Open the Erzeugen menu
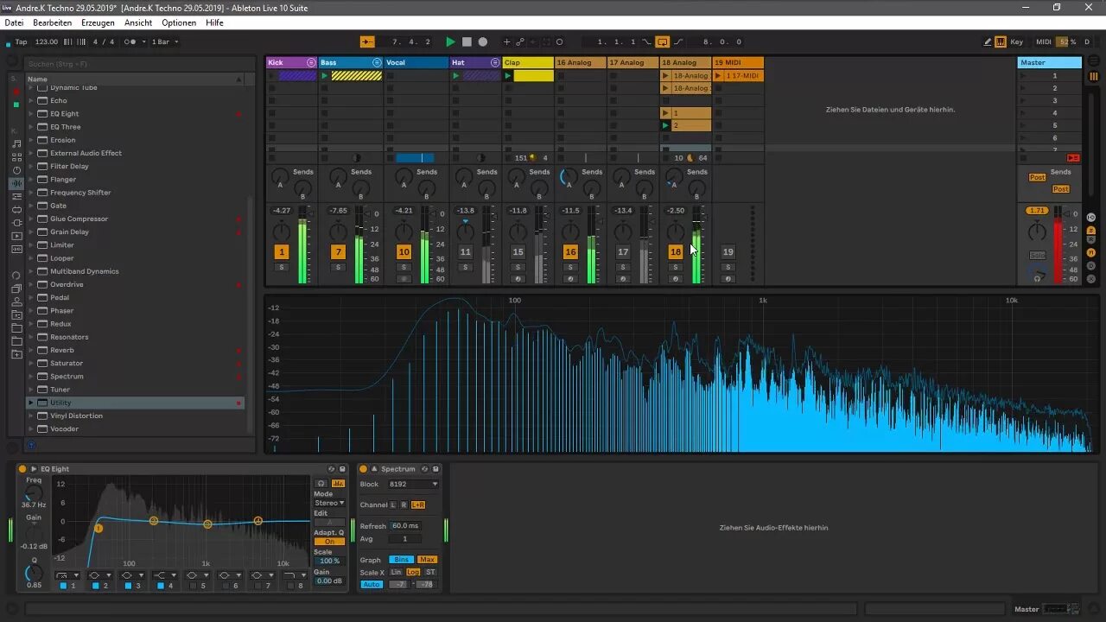 coord(98,22)
